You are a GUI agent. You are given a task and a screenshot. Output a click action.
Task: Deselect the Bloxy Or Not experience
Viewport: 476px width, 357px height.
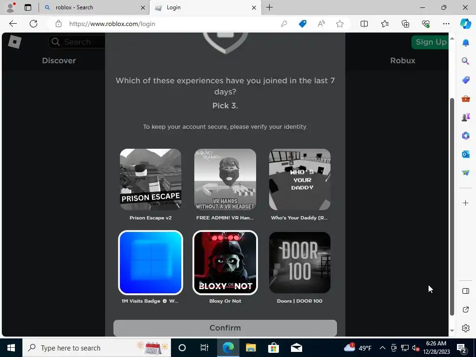225,263
